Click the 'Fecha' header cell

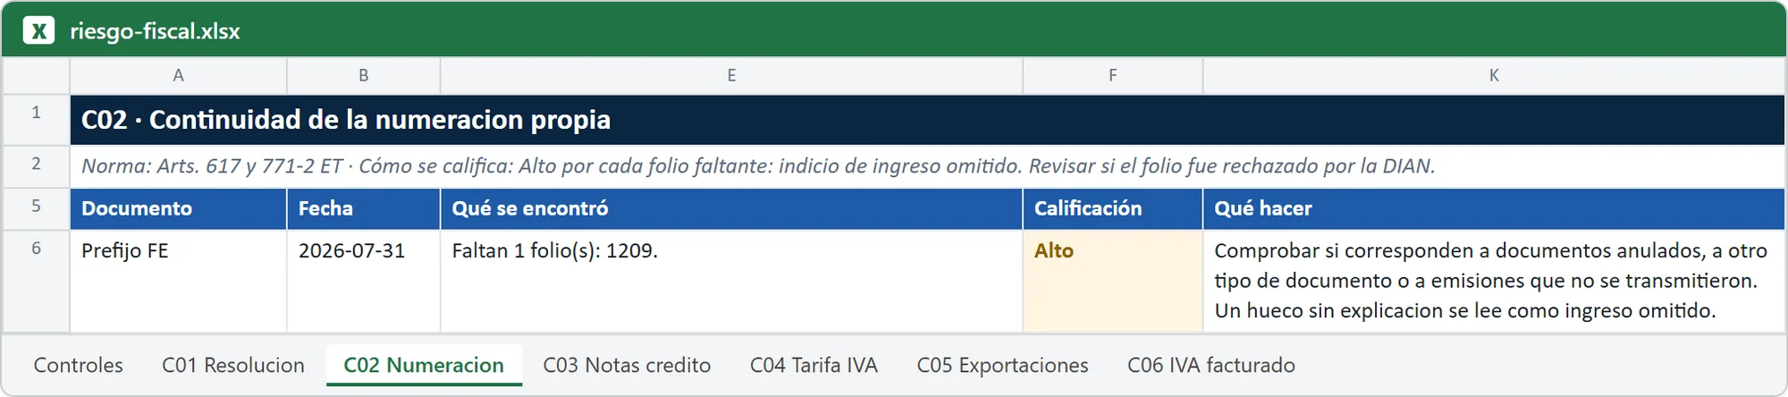tap(364, 208)
